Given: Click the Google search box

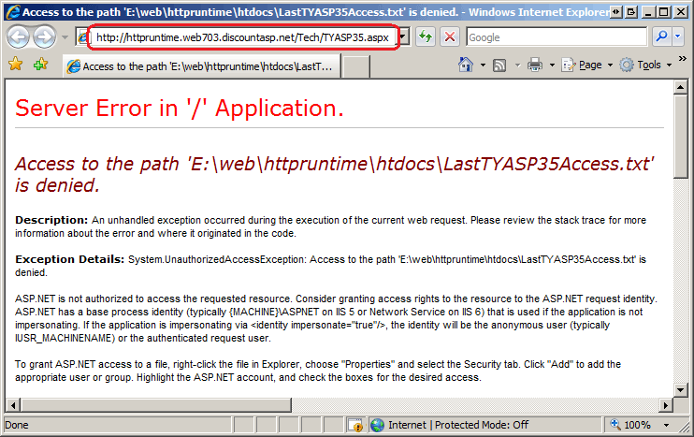Looking at the screenshot, I should [557, 37].
